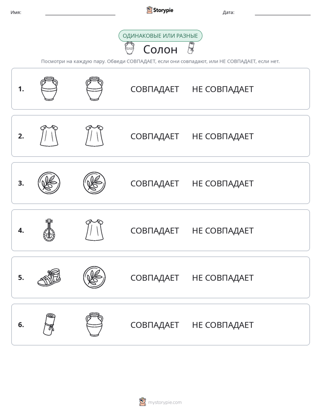This screenshot has height=415, width=321.
Task: Select НЕ СОВПАДАЕТ for row 4
Action: [223, 230]
